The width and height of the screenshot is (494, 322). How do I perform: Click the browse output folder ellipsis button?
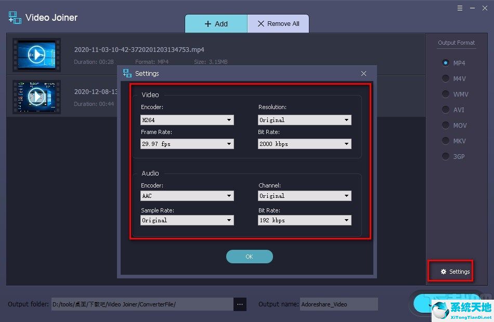point(240,304)
